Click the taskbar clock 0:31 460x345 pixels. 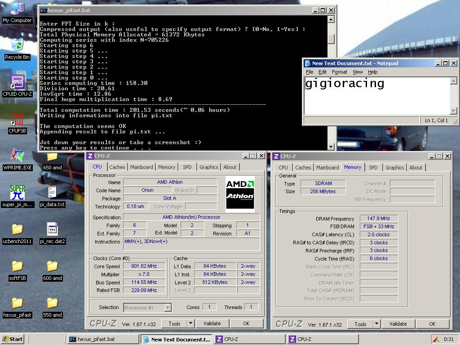(449, 339)
